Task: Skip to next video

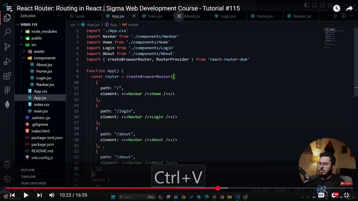Action: [x=39, y=195]
